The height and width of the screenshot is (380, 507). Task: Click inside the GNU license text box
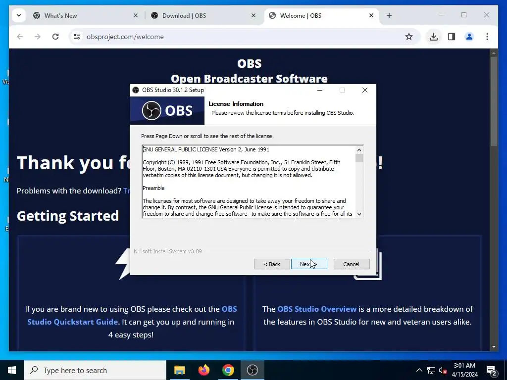[249, 182]
